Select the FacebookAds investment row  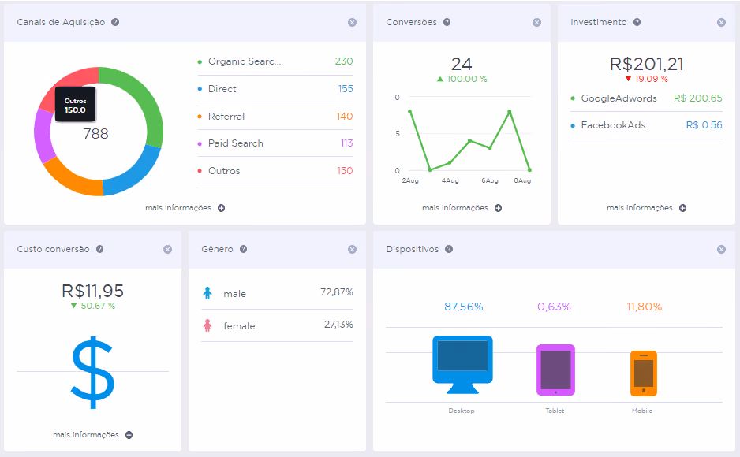click(646, 125)
